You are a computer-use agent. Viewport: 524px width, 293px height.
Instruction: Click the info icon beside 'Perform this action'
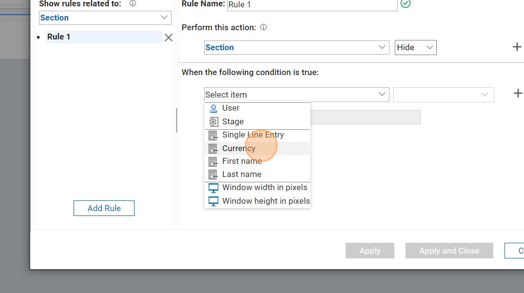tap(264, 28)
